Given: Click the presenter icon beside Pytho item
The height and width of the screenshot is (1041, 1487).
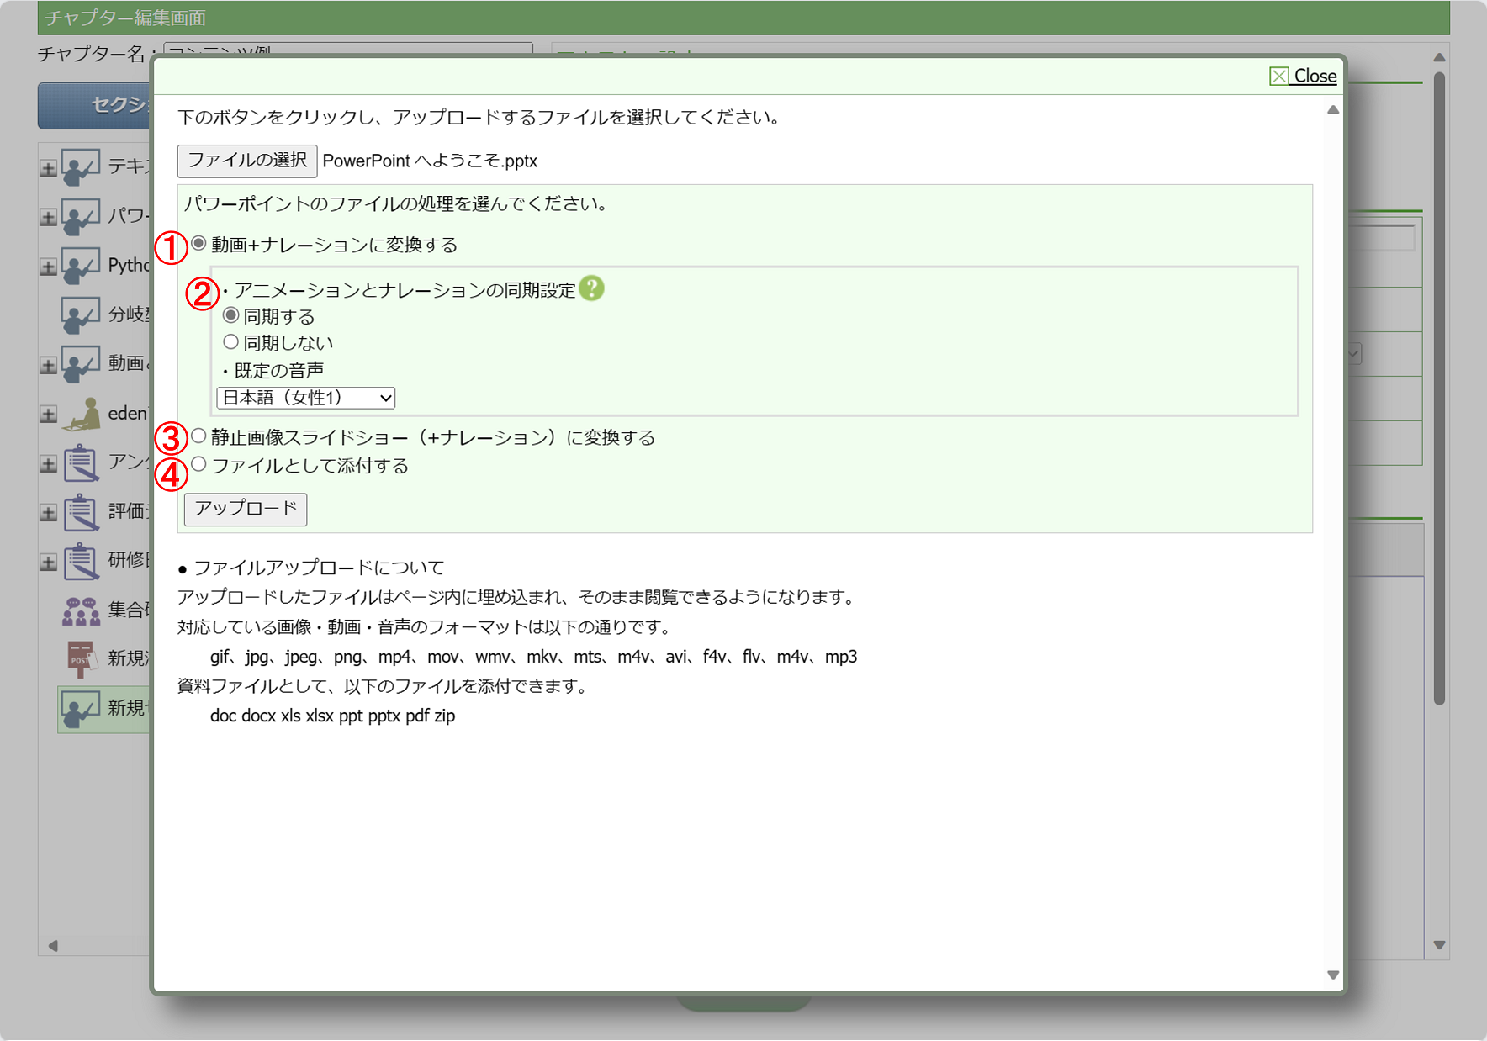Looking at the screenshot, I should pos(81,266).
